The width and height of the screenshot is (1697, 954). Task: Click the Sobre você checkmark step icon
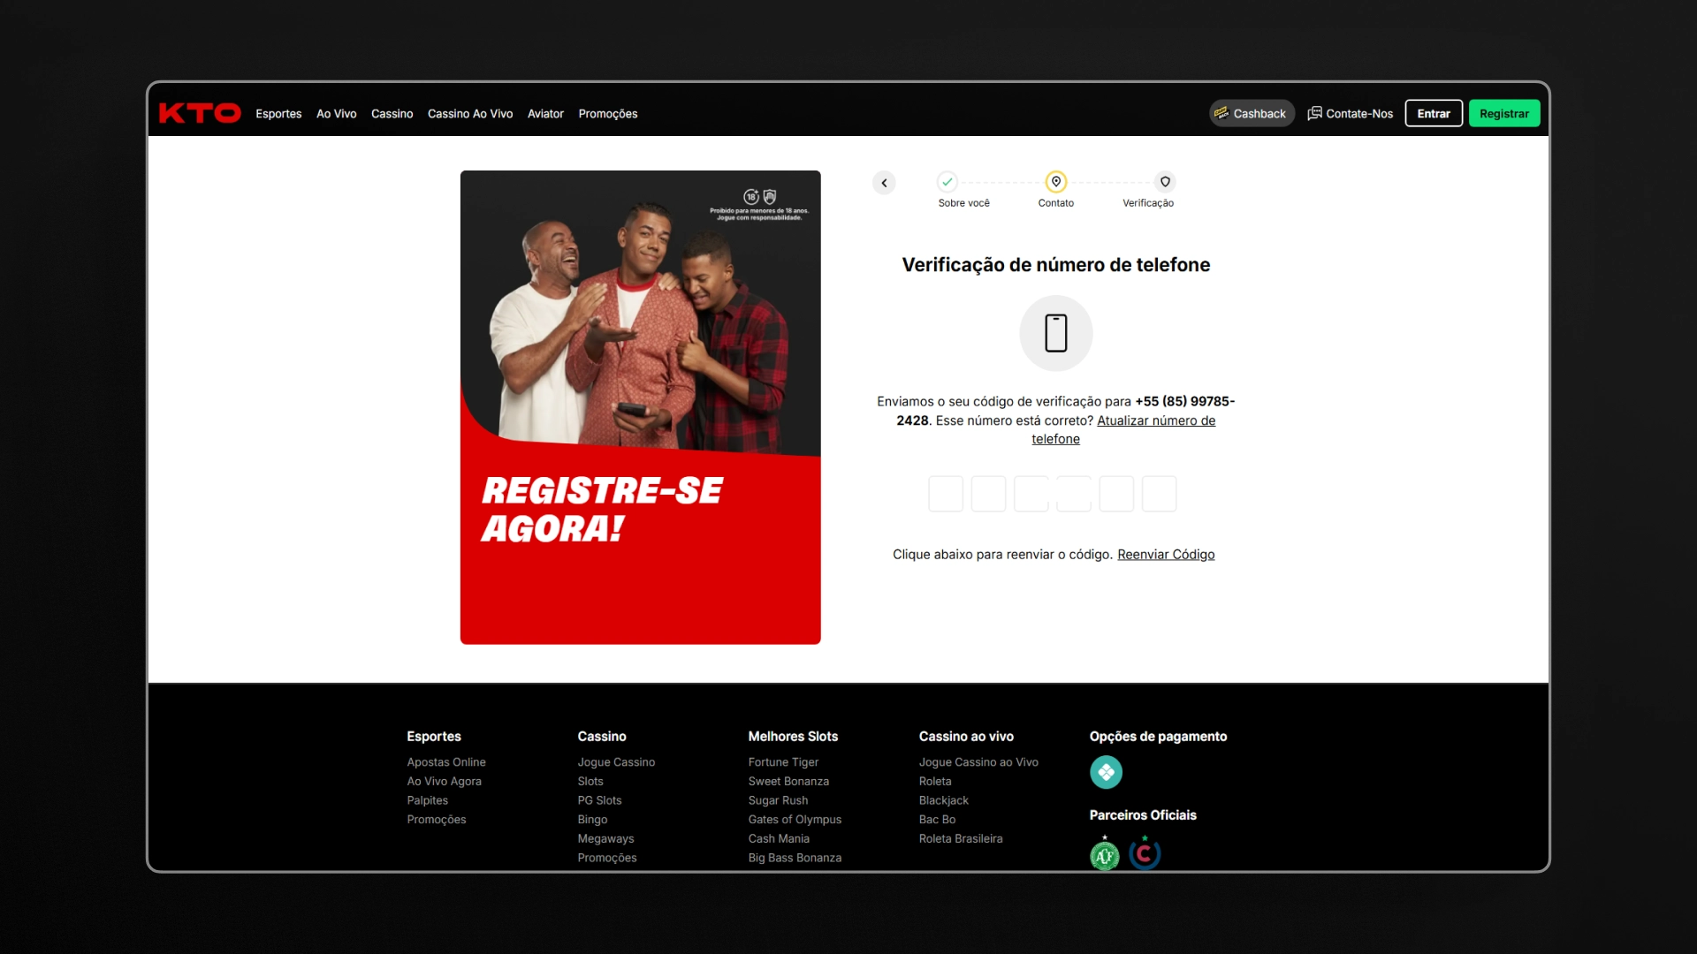[x=947, y=182]
